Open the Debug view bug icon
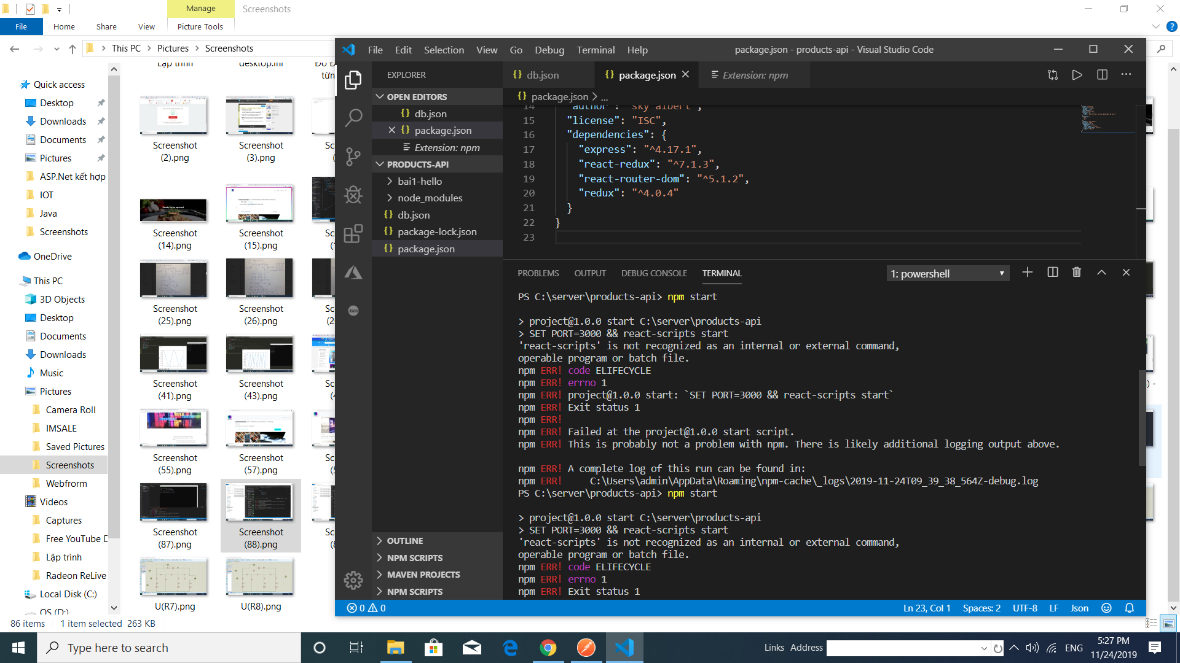Image resolution: width=1180 pixels, height=663 pixels. (353, 195)
